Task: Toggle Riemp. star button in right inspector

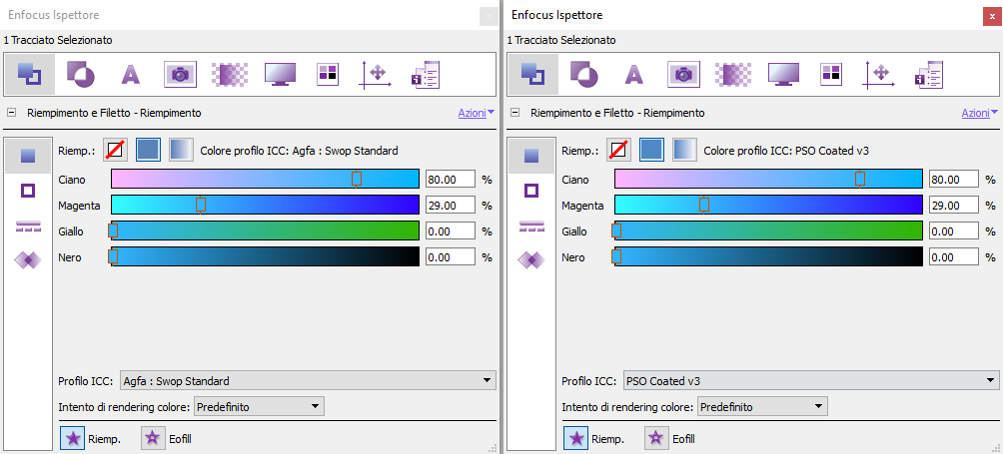Action: [x=576, y=439]
